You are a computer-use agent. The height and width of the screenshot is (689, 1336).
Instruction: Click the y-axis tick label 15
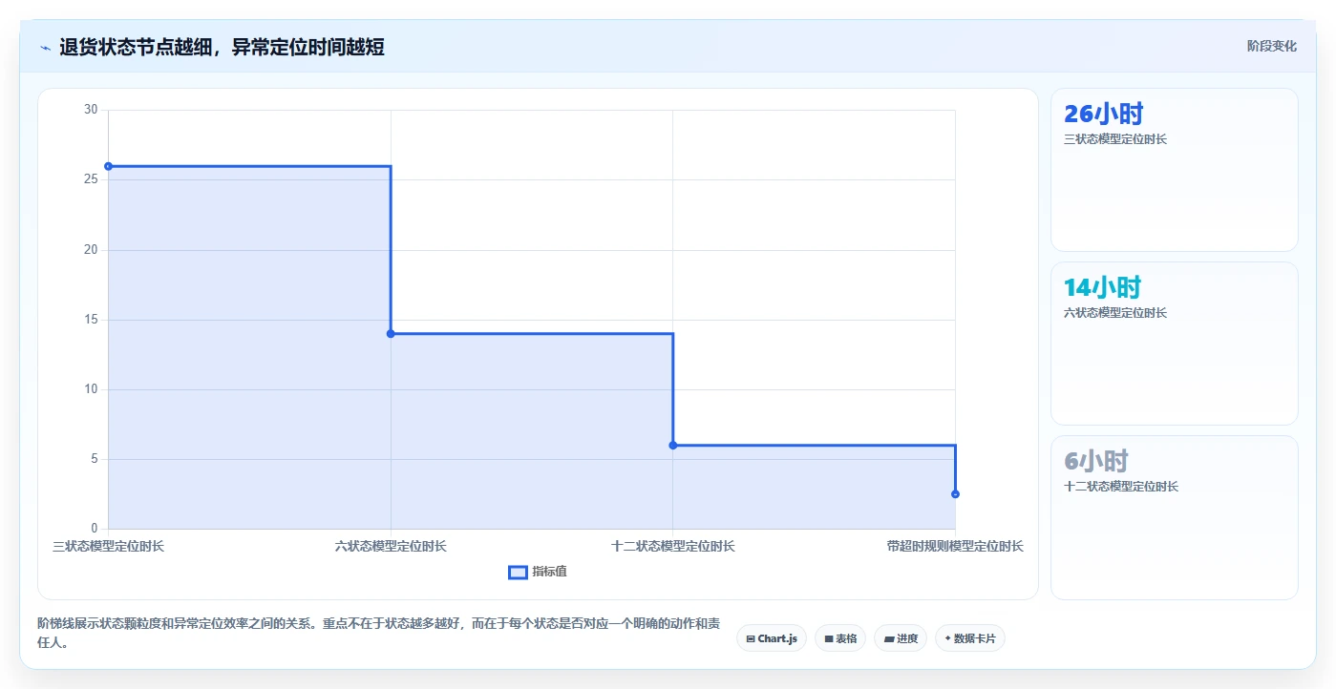pos(91,320)
